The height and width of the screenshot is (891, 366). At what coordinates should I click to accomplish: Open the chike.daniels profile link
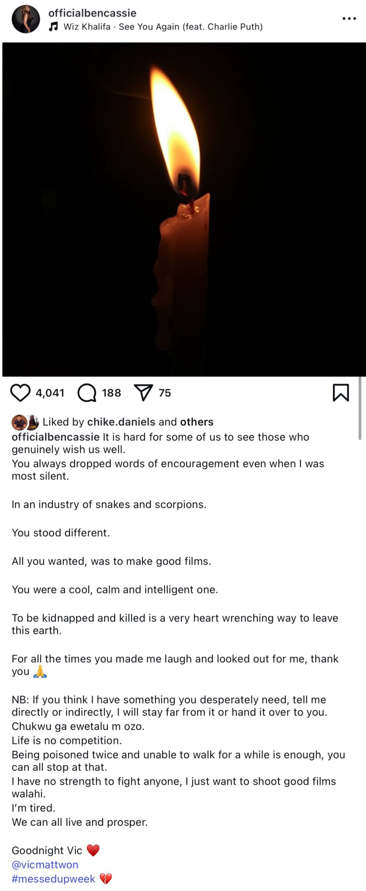coord(121,422)
